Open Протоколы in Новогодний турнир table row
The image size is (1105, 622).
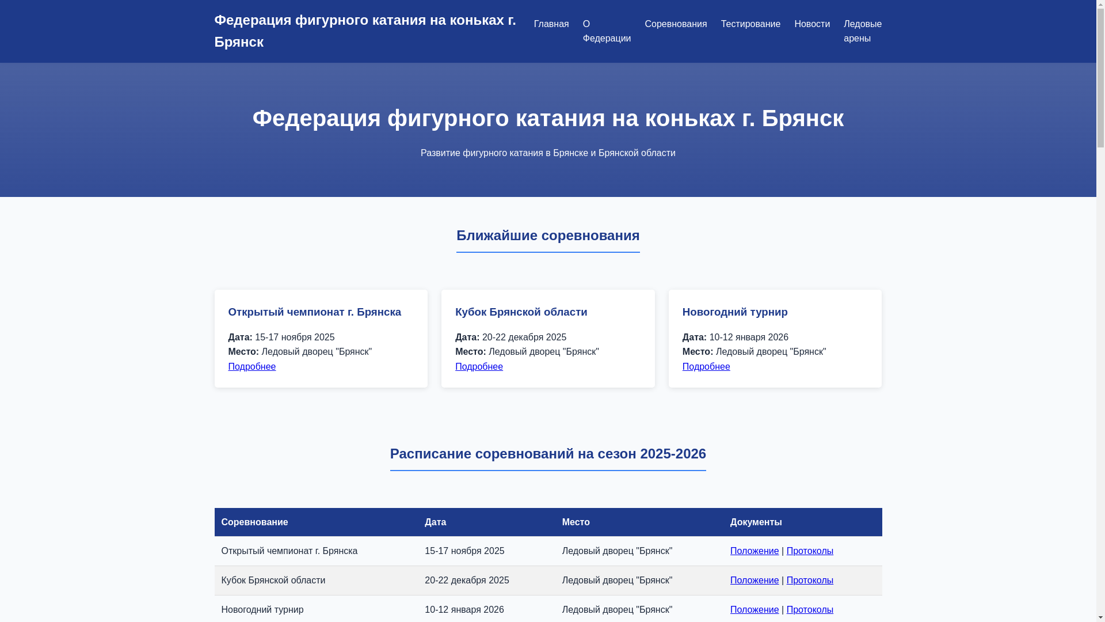click(x=809, y=610)
